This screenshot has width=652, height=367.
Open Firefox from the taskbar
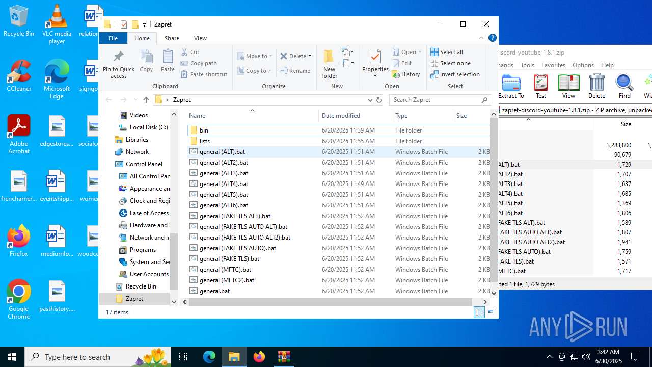click(259, 357)
